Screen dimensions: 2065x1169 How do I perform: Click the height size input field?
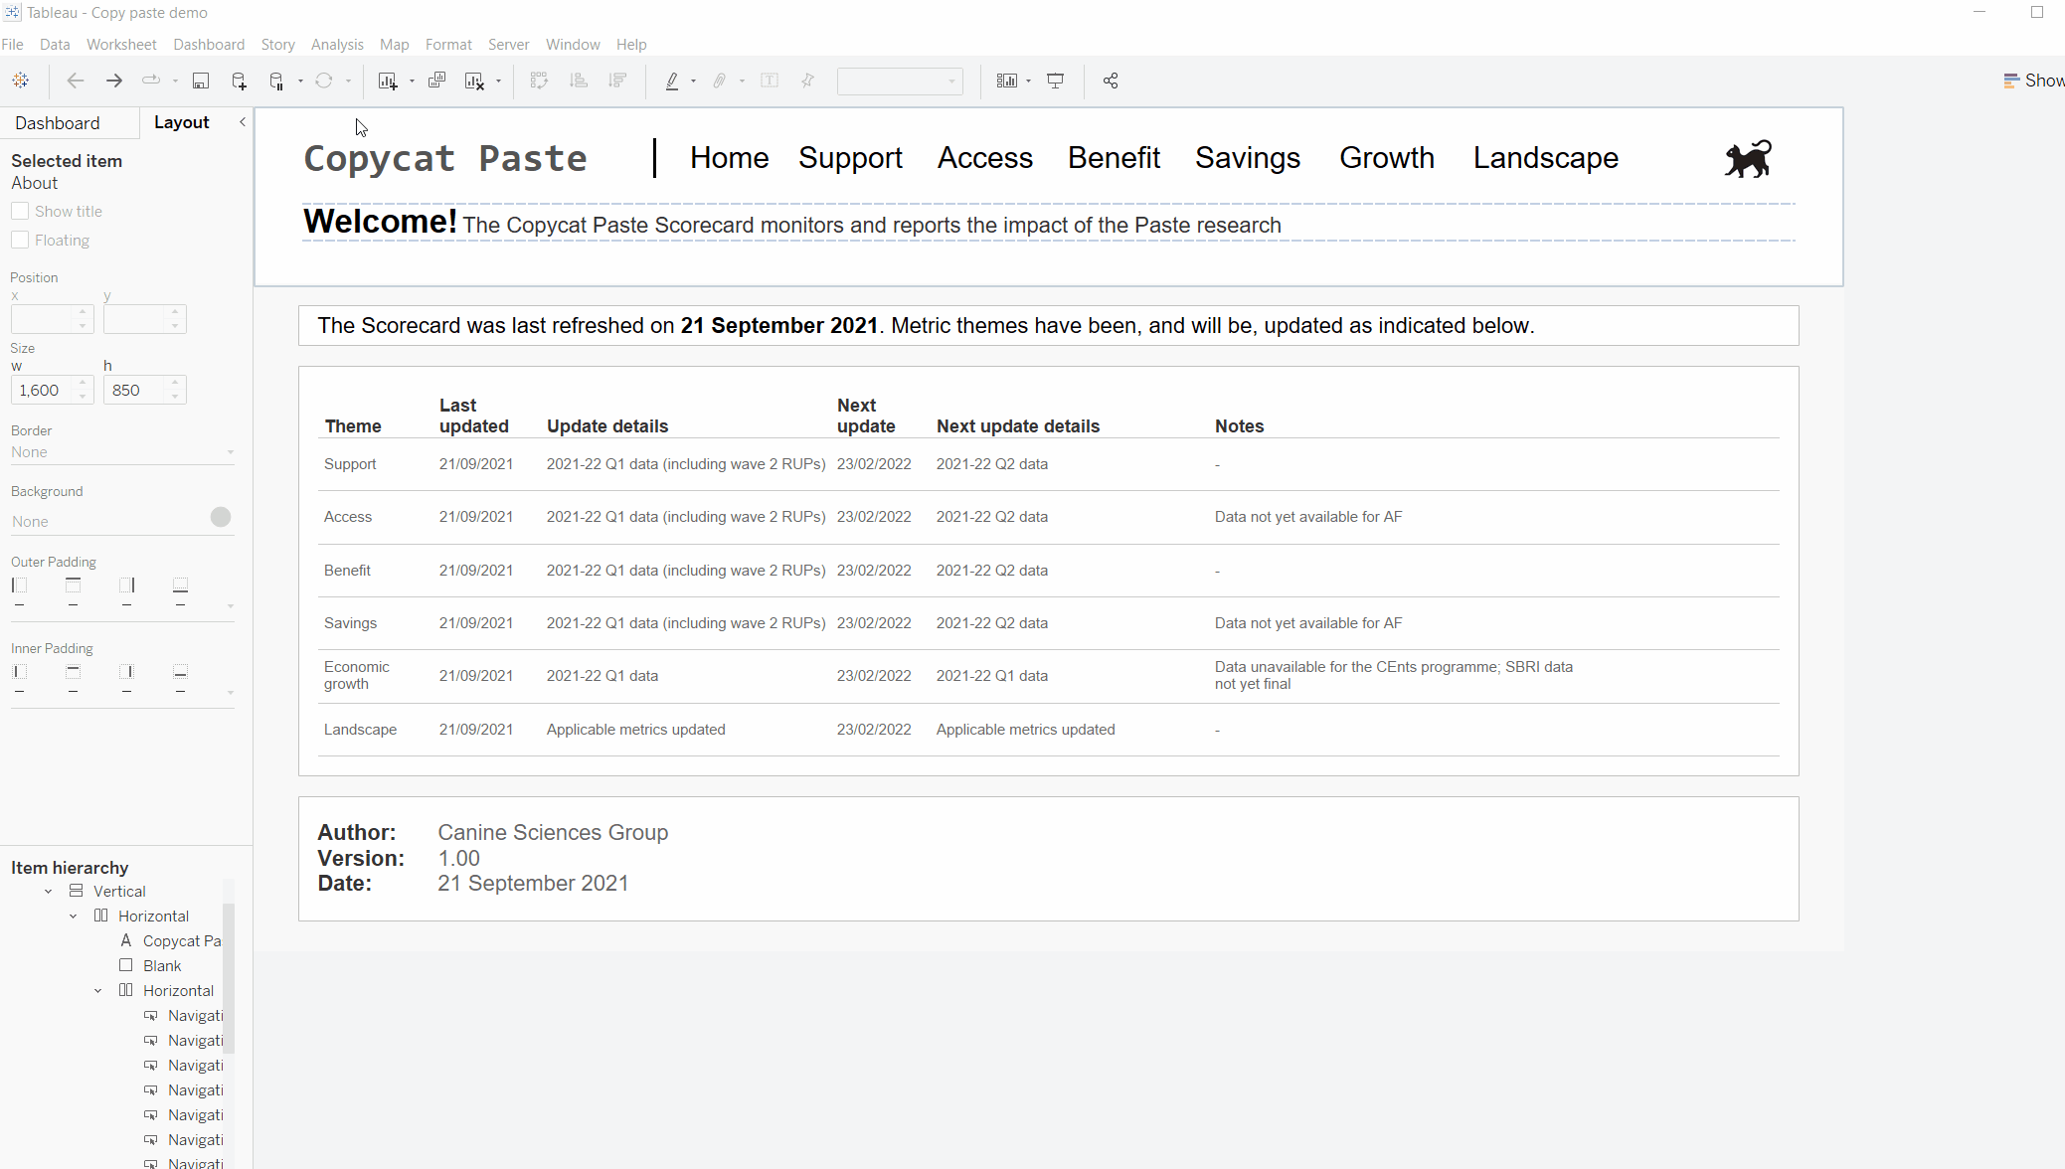pos(135,390)
